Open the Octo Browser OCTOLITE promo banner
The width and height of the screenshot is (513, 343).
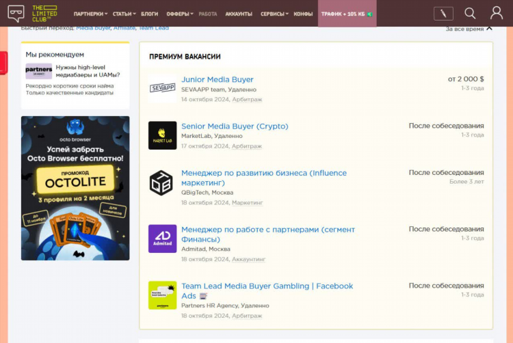click(x=75, y=188)
